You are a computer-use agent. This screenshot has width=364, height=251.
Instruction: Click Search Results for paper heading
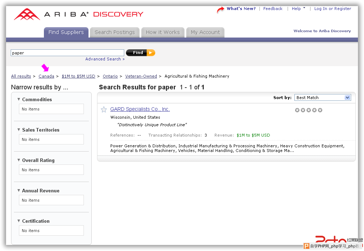click(137, 87)
